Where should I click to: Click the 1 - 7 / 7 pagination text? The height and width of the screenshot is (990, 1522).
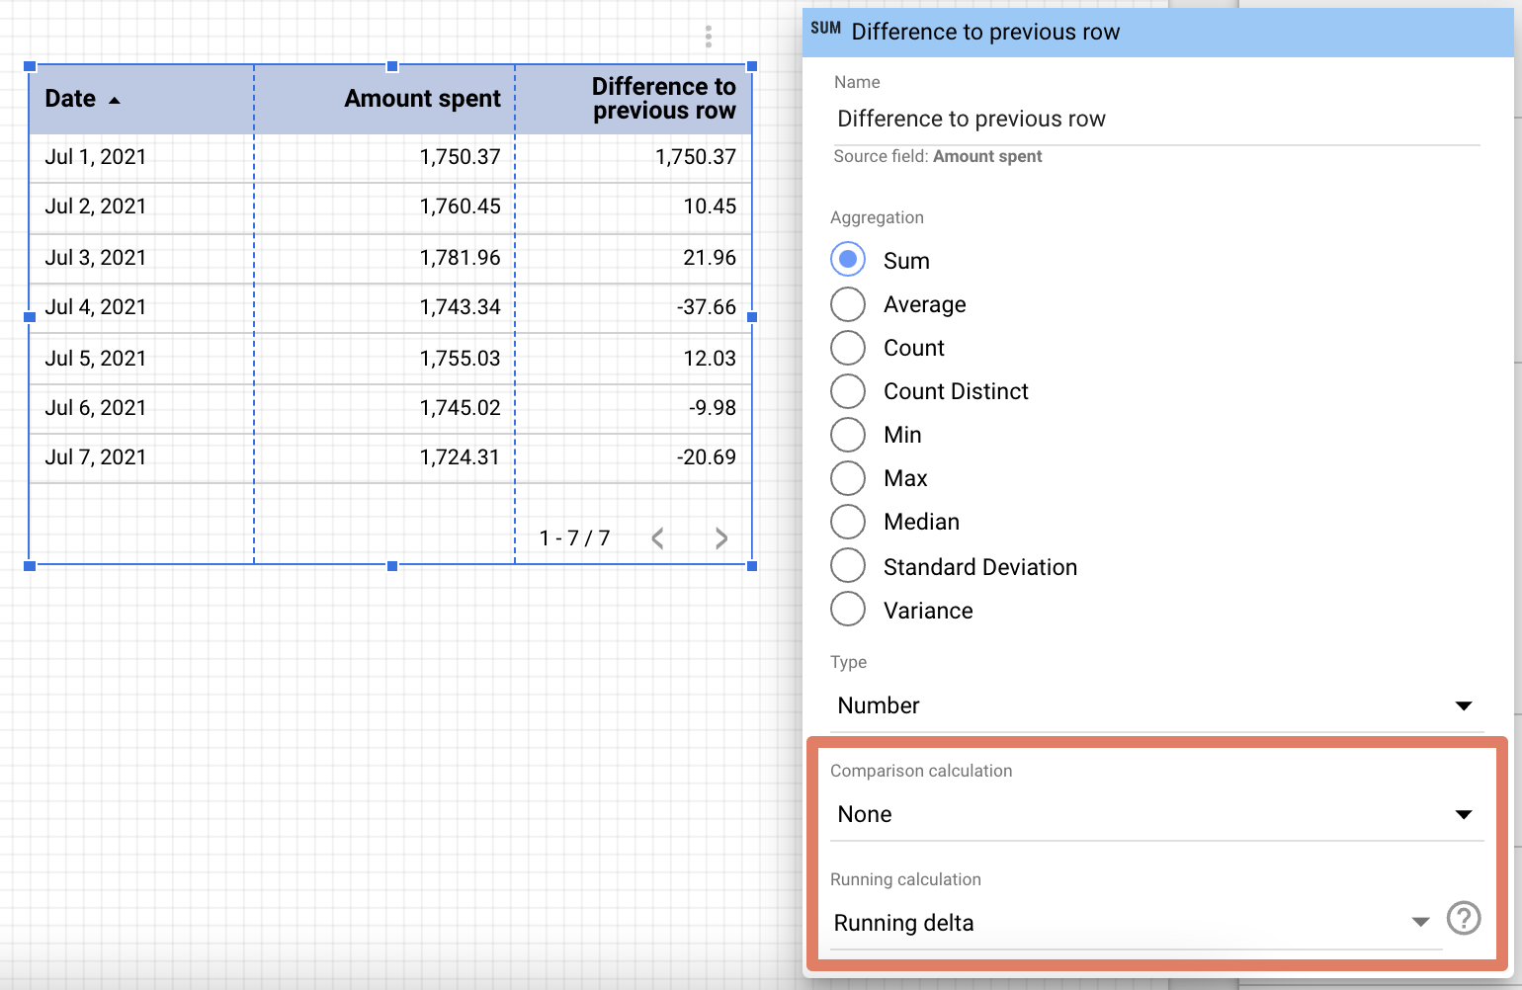click(x=574, y=538)
